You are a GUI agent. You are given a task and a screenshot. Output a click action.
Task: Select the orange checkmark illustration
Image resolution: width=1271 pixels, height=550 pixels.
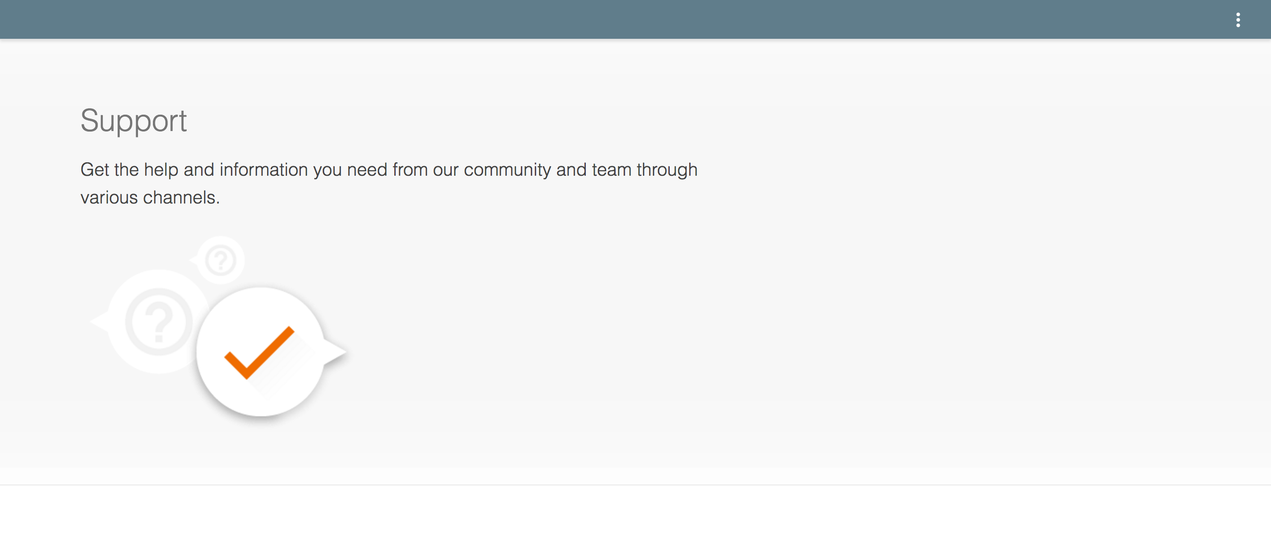pos(258,352)
